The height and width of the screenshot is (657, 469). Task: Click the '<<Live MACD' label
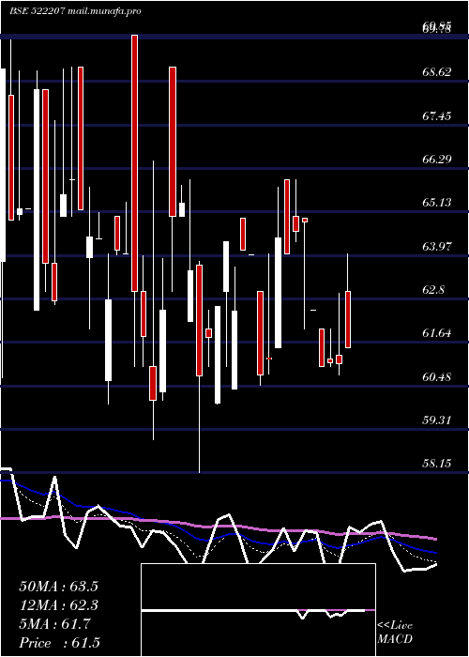pyautogui.click(x=395, y=633)
